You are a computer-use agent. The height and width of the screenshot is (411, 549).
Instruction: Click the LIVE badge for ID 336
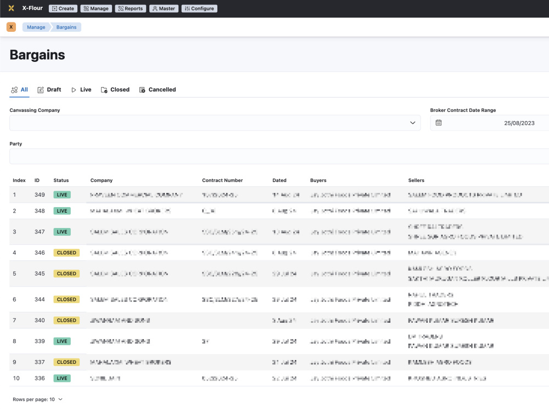click(62, 378)
